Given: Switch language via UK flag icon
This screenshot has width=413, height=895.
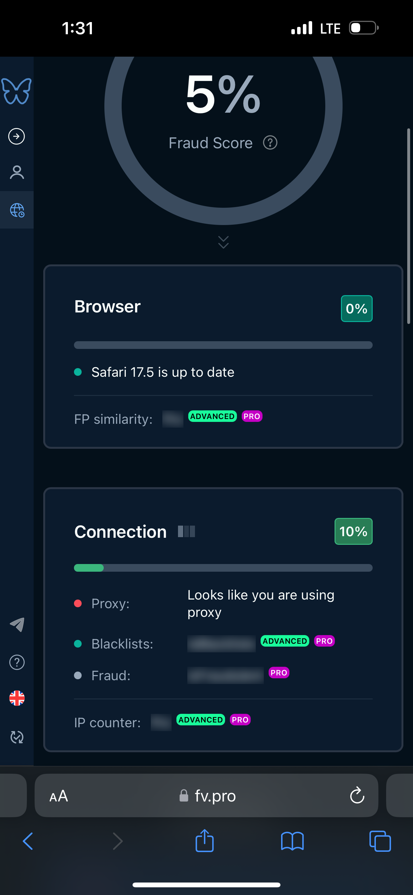Looking at the screenshot, I should pyautogui.click(x=17, y=698).
